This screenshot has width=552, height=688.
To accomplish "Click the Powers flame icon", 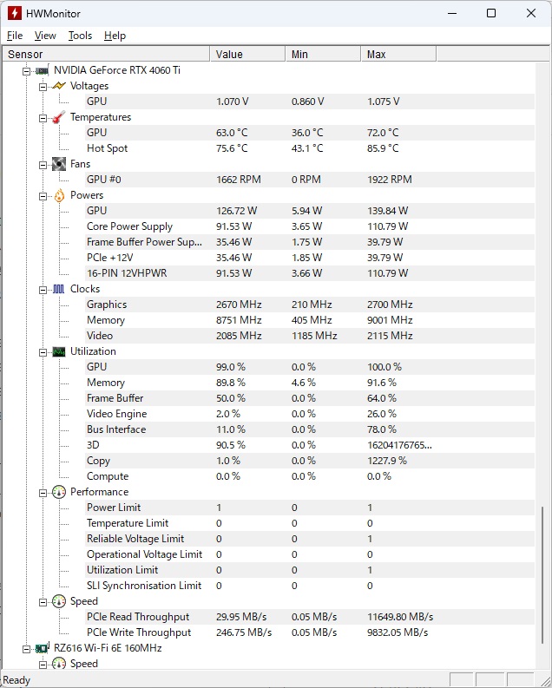I will (58, 195).
